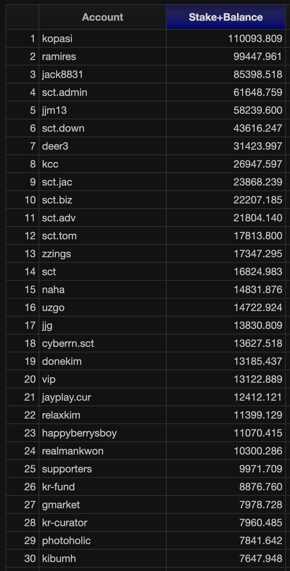Click the vip account row
The width and height of the screenshot is (290, 571).
[x=146, y=379]
